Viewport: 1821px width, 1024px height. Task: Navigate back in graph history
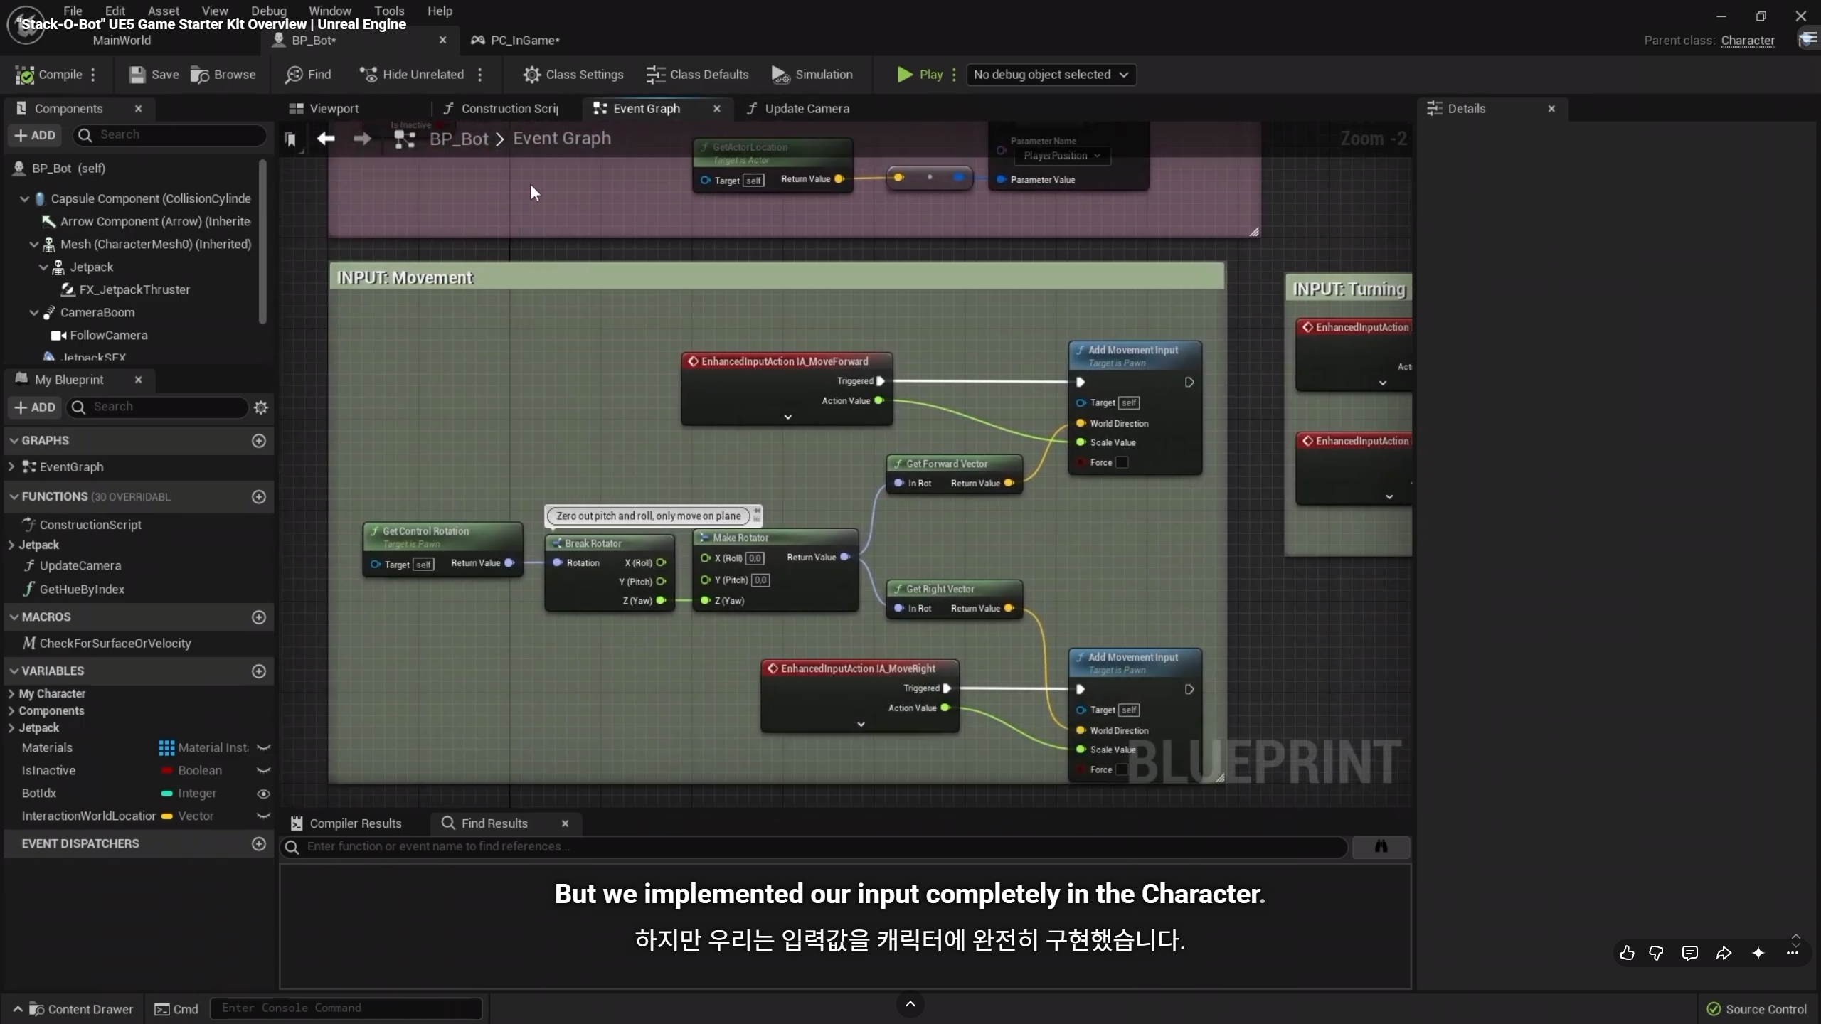tap(326, 139)
